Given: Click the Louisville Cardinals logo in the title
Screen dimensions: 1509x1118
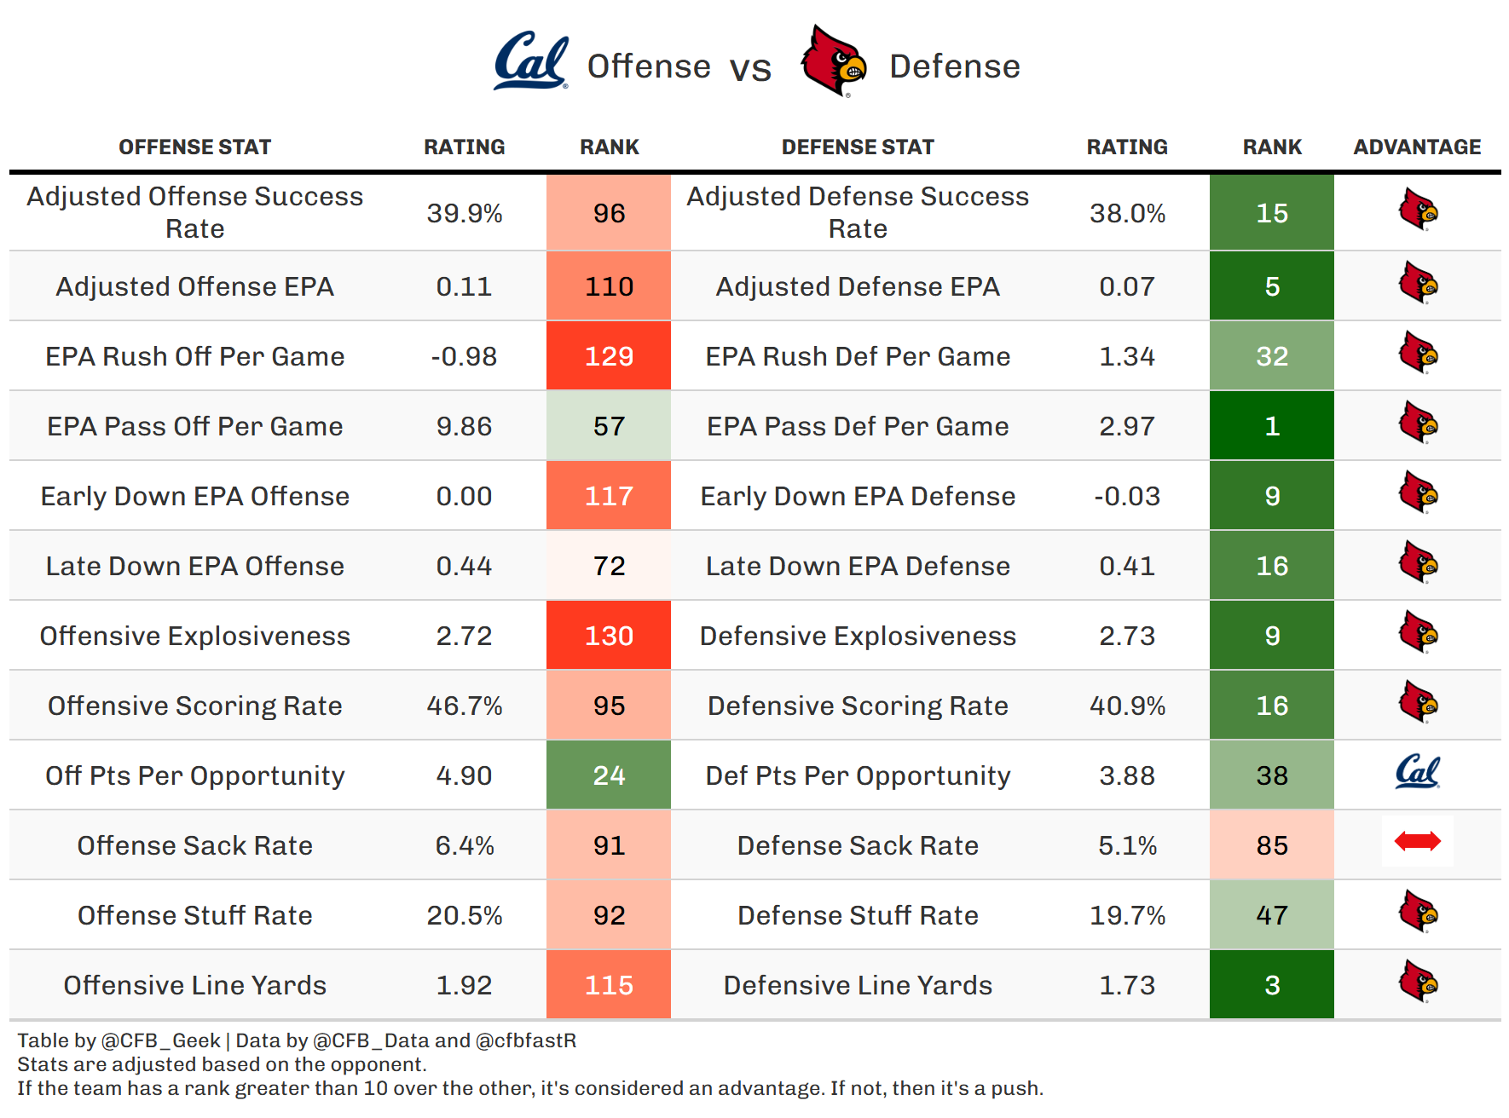Looking at the screenshot, I should (833, 61).
